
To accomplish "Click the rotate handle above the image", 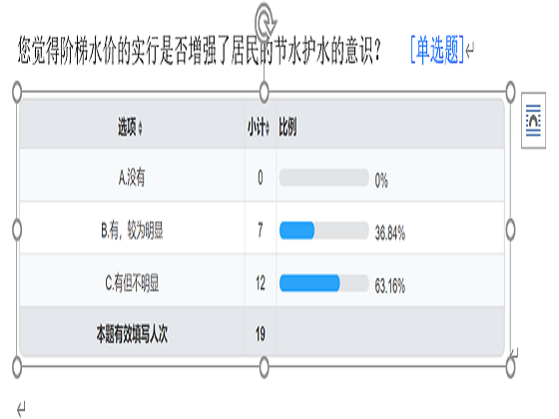I will 266,19.
